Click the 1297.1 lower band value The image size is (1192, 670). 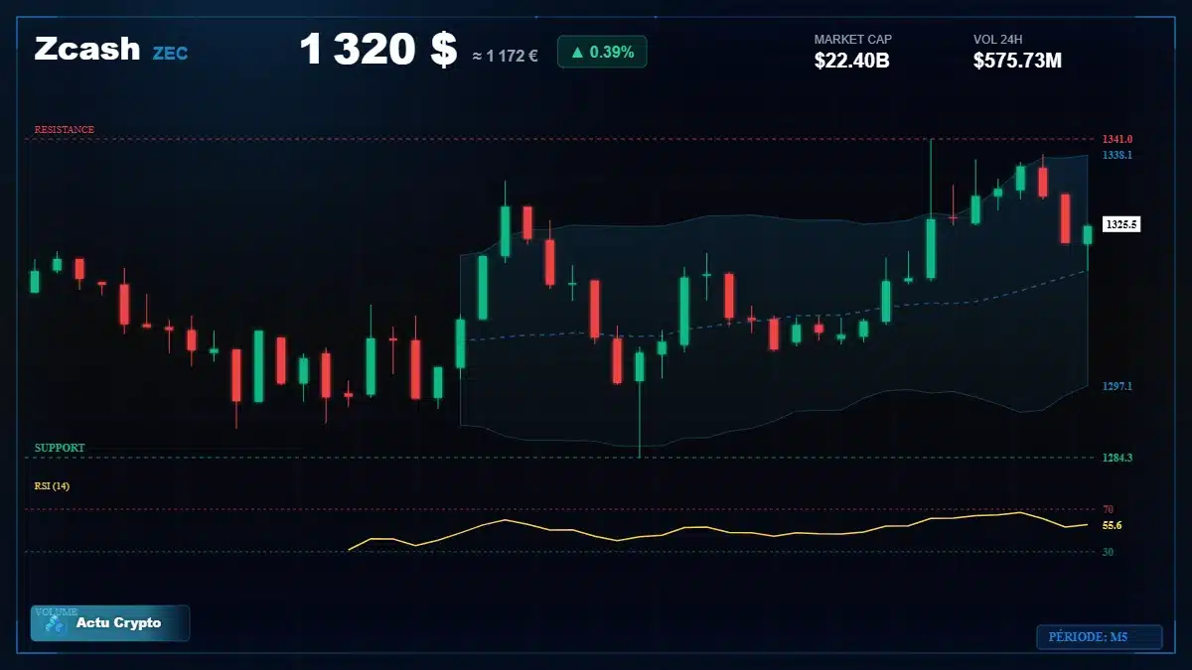1117,386
